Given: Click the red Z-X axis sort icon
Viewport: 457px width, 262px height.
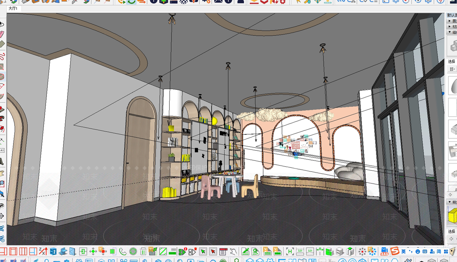Looking at the screenshot, I should [43, 252].
